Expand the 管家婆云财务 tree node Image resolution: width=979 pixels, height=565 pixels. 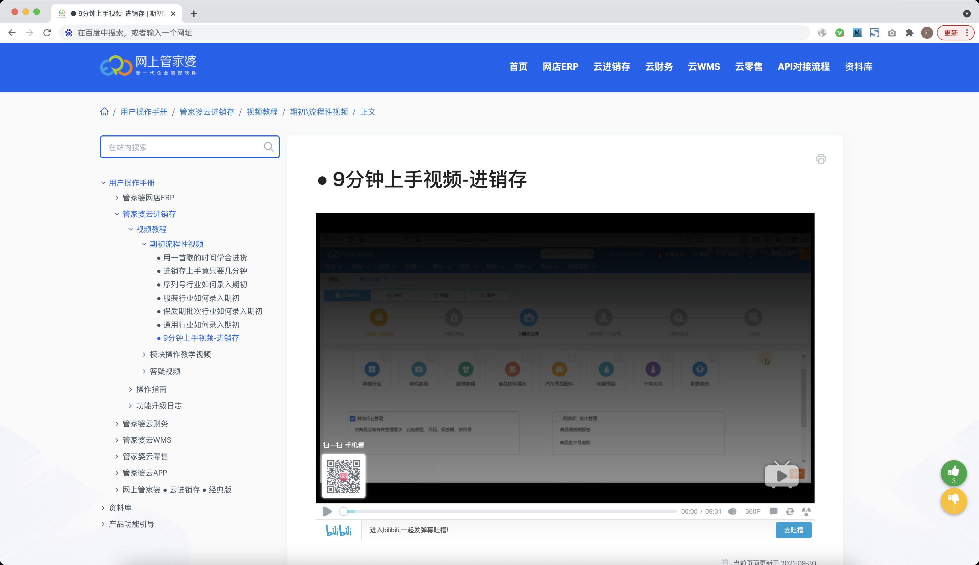pyautogui.click(x=116, y=424)
